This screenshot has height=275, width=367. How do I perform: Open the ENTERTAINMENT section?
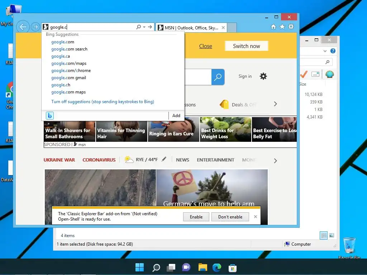point(215,160)
